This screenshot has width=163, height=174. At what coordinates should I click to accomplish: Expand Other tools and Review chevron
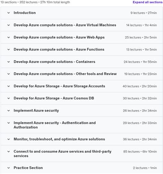coord(9,74)
